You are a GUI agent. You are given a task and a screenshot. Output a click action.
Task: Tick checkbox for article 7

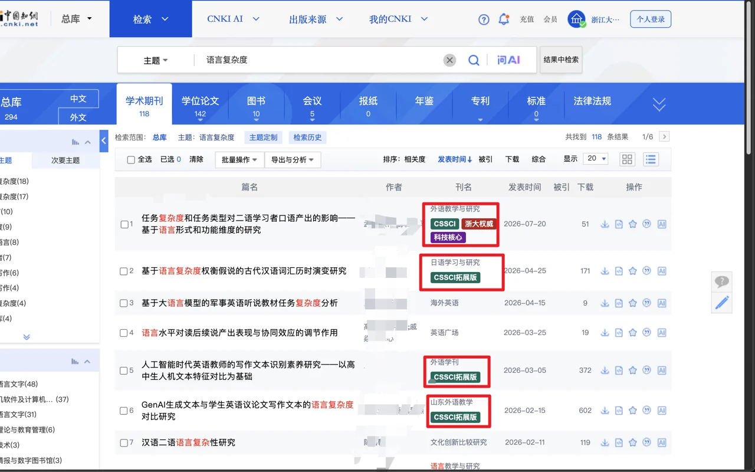click(124, 442)
